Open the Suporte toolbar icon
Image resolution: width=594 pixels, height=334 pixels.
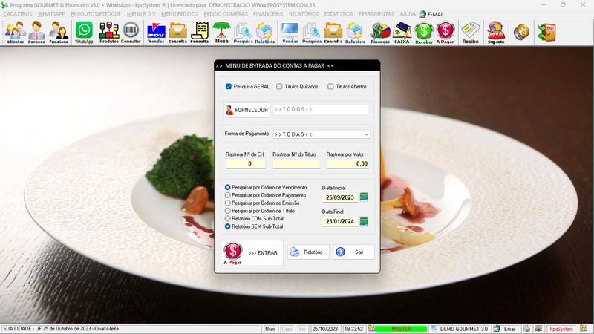(496, 32)
